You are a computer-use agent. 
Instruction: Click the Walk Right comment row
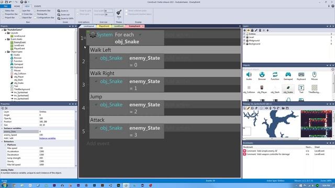pyautogui.click(x=165, y=73)
